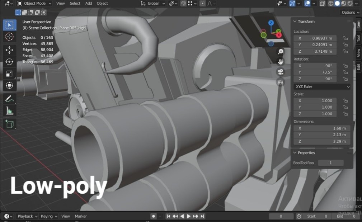362x222 pixels.
Task: Set selection mode to Intersect icon
Action: pos(44,13)
